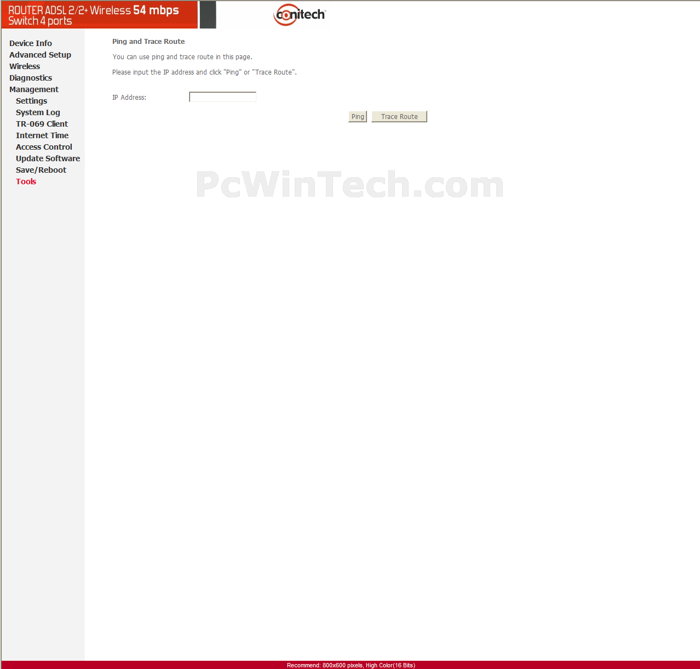The height and width of the screenshot is (669, 700).
Task: View the System Log page
Action: pyautogui.click(x=38, y=112)
